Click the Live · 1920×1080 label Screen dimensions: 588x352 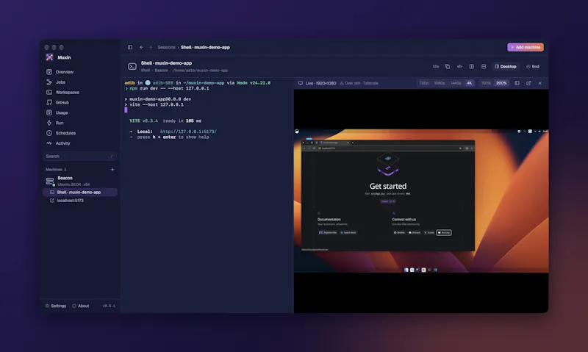[320, 83]
